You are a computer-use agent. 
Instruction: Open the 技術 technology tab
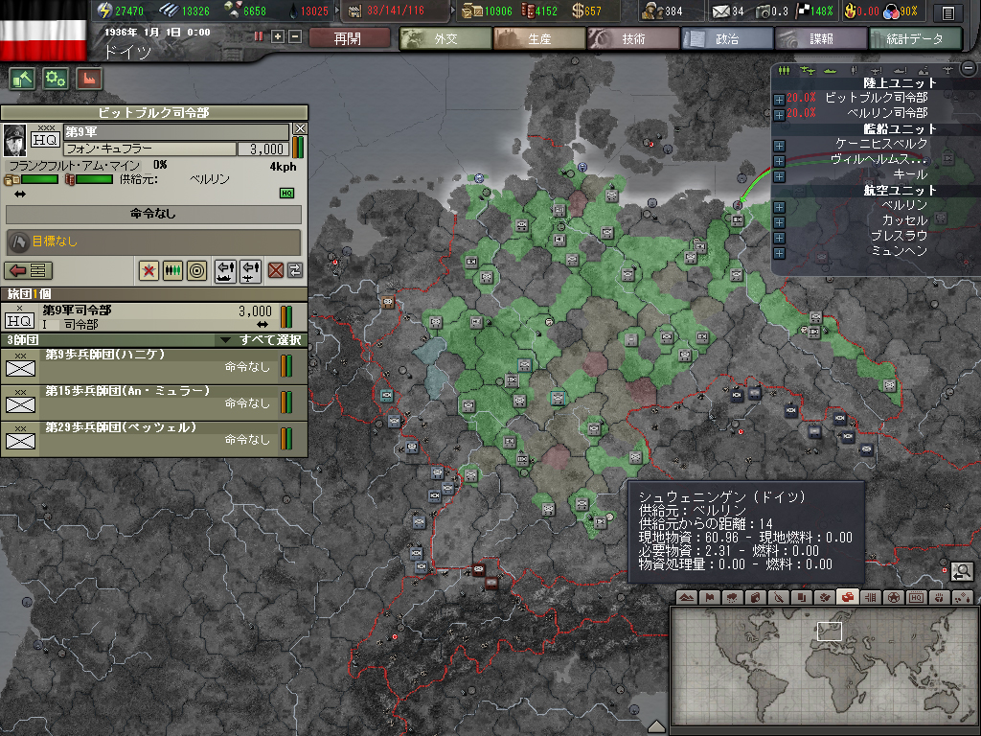click(633, 38)
